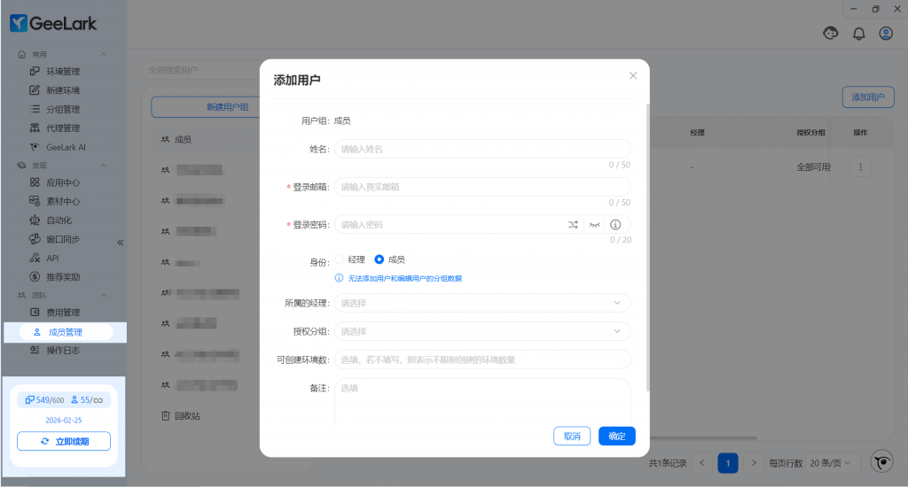Screen dimensions: 908x487
Task: Click the 取消 button
Action: coord(572,436)
